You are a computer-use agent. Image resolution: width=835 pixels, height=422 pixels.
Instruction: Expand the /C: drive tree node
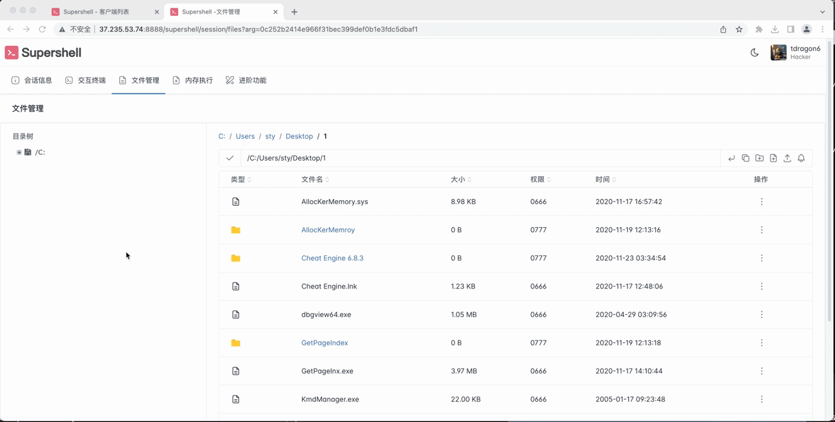[19, 152]
